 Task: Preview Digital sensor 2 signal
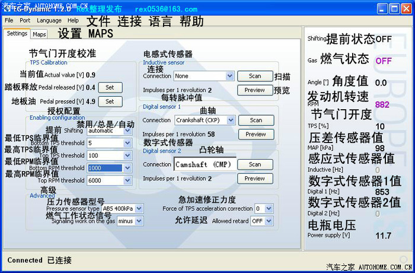tap(254, 178)
